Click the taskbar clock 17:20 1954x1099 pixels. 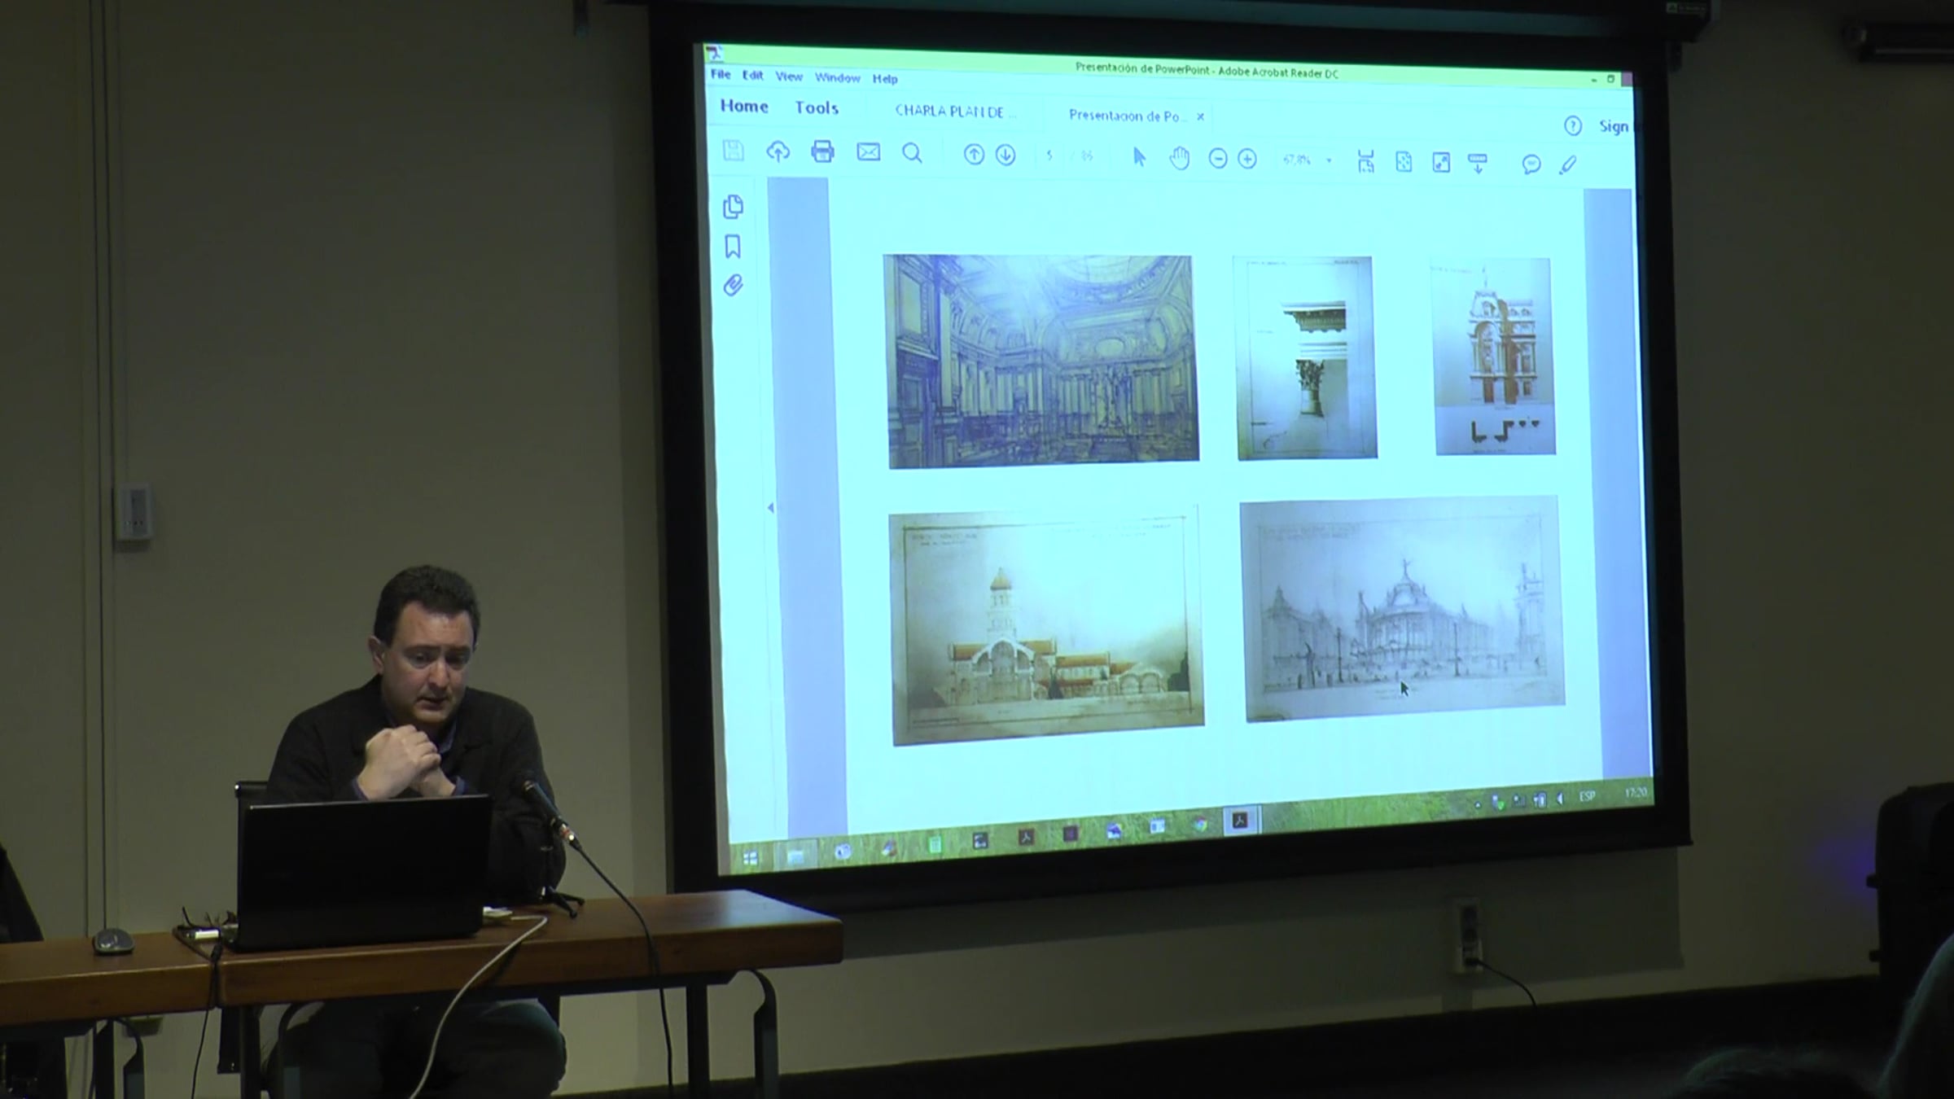click(x=1635, y=792)
